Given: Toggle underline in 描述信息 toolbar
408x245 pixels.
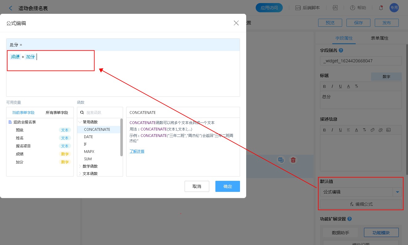Looking at the screenshot, I should [x=340, y=130].
